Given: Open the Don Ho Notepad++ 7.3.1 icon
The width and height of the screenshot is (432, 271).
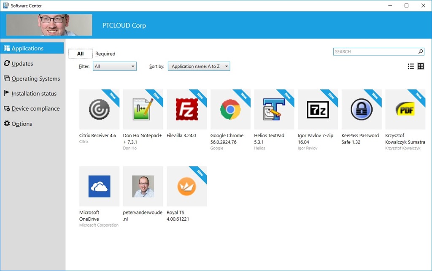Looking at the screenshot, I should click(143, 109).
